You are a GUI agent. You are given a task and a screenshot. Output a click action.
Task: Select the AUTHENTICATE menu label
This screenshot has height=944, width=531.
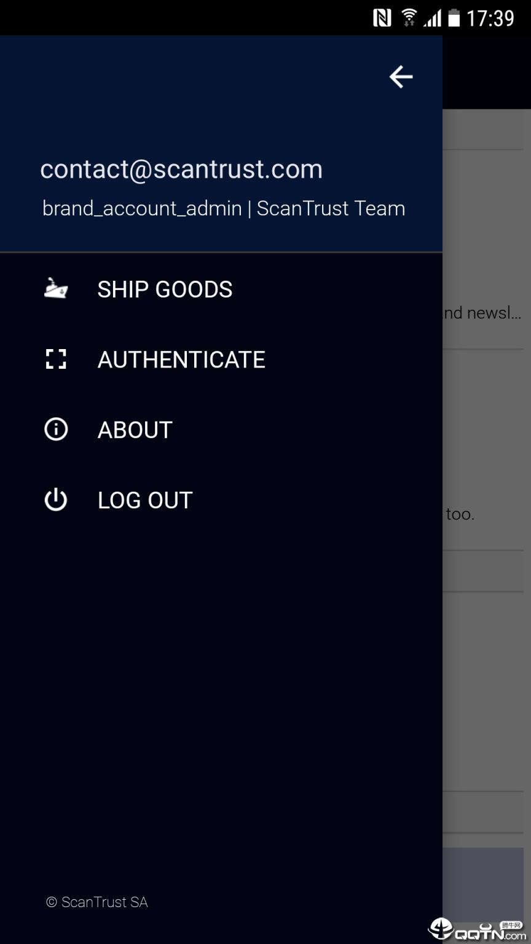181,360
